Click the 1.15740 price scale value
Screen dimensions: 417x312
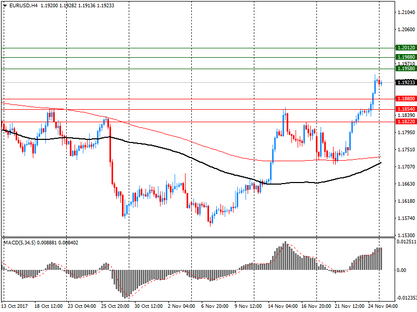(407, 218)
